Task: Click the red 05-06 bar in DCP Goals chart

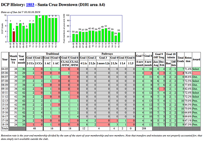Action: (14, 37)
